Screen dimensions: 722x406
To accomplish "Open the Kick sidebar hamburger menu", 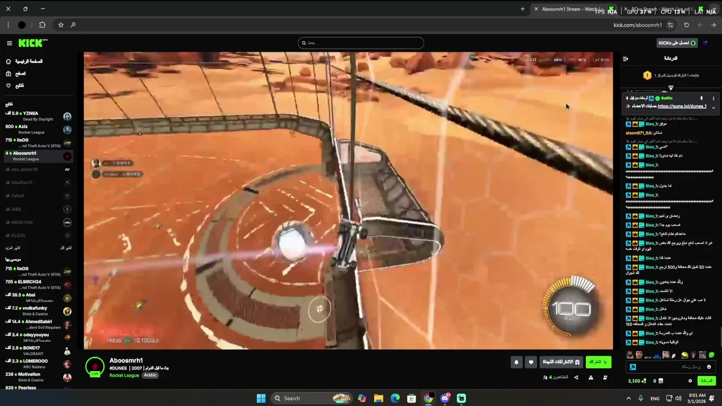I will click(9, 43).
